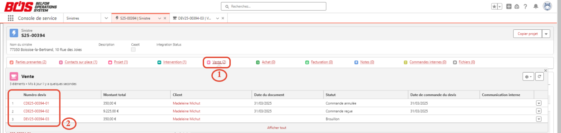Select the Brouillon status cell

coord(332,119)
